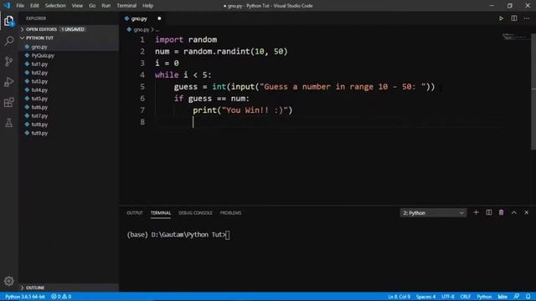Click the editor vertical scrollbar
The width and height of the screenshot is (536, 301).
click(x=533, y=91)
